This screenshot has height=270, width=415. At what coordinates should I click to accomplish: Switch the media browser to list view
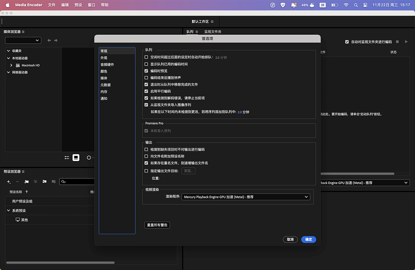(x=67, y=157)
